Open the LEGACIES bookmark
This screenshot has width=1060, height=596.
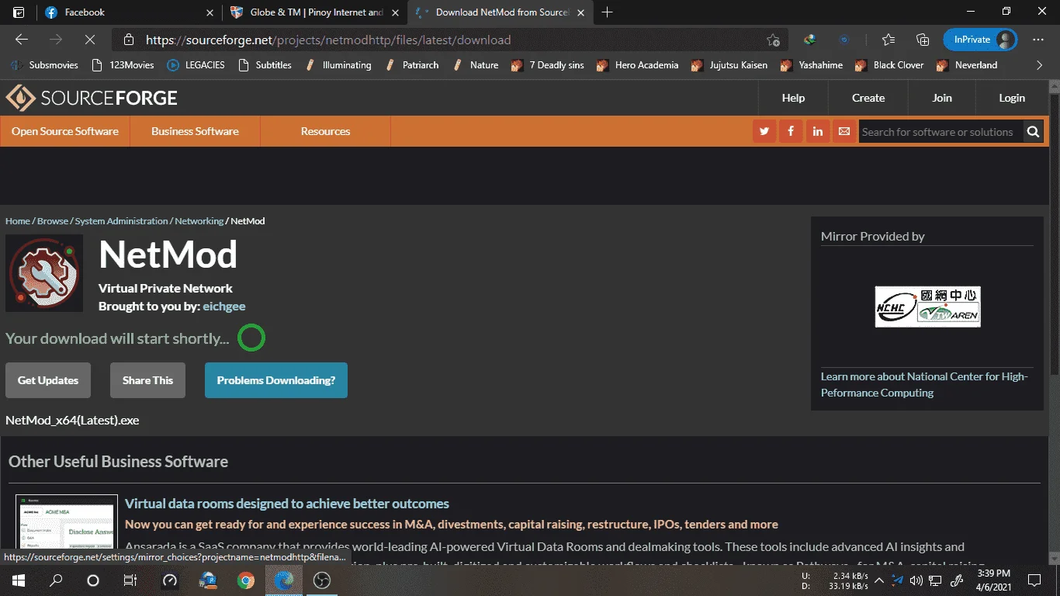click(x=196, y=65)
